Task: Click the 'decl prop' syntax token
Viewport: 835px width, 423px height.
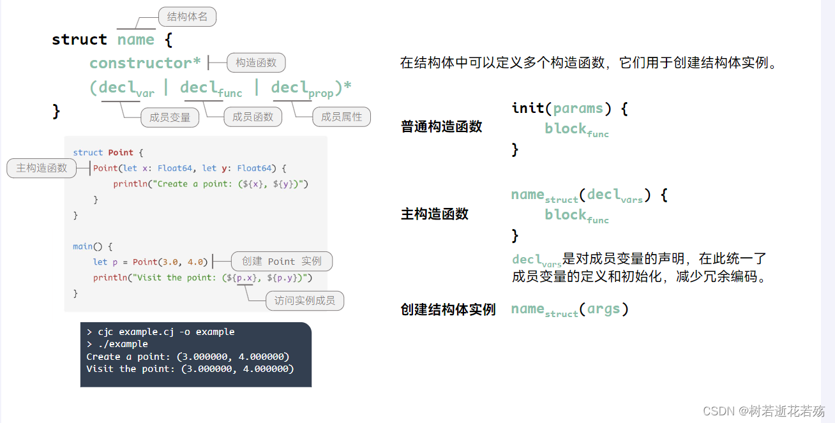Action: (x=303, y=88)
